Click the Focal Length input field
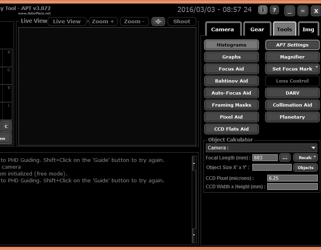The width and height of the screenshot is (321, 250). tap(265, 157)
